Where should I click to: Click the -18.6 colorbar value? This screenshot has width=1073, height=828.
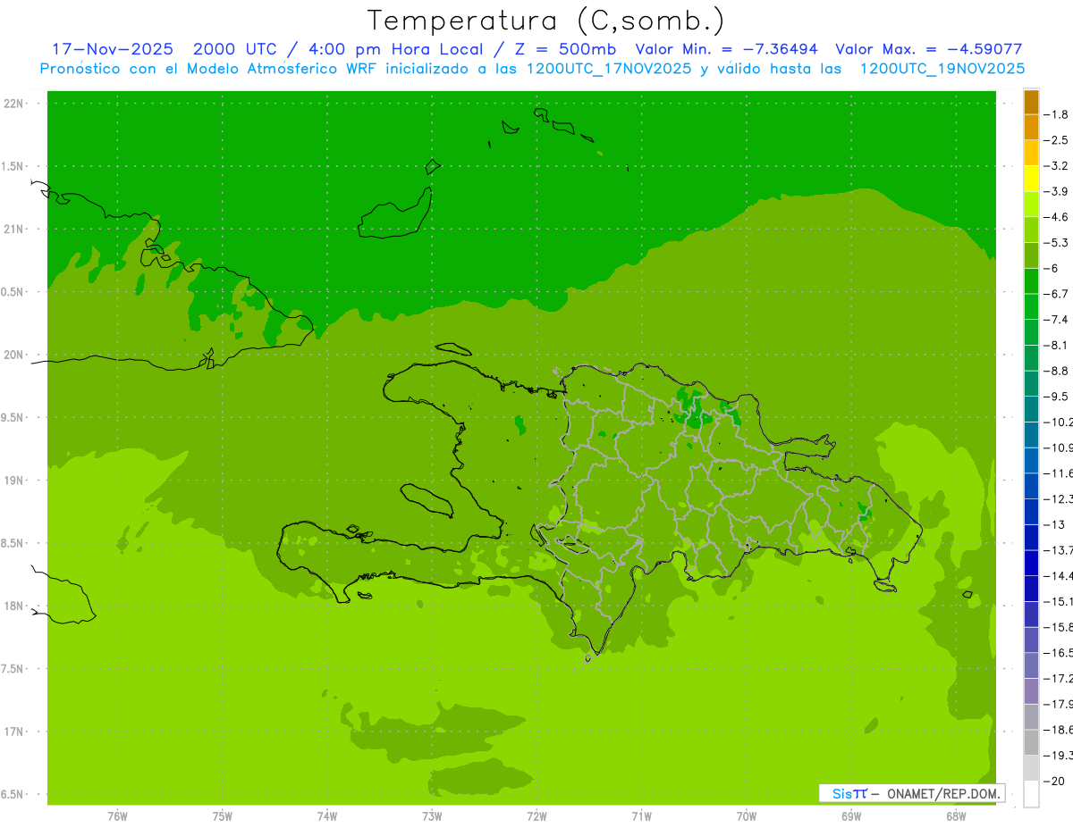click(x=1059, y=730)
